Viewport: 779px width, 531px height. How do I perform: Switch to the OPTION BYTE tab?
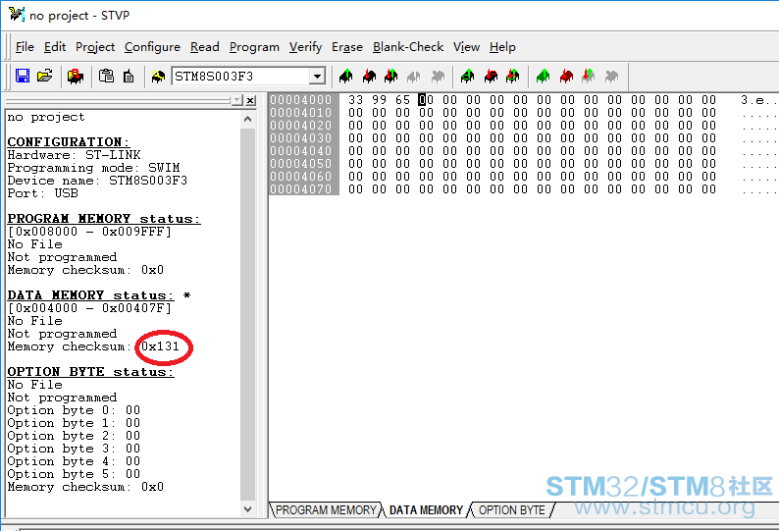point(512,510)
